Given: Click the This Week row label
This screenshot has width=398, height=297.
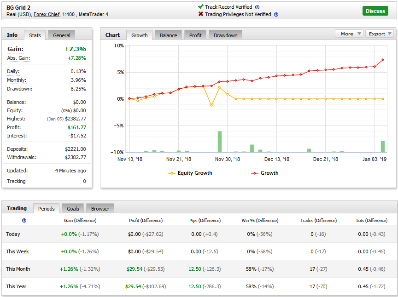Looking at the screenshot, I should [18, 251].
